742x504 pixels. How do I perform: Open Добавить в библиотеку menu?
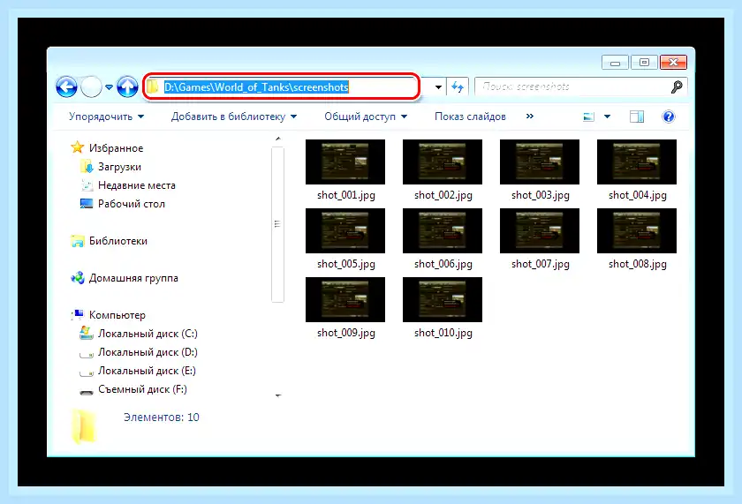pos(234,117)
